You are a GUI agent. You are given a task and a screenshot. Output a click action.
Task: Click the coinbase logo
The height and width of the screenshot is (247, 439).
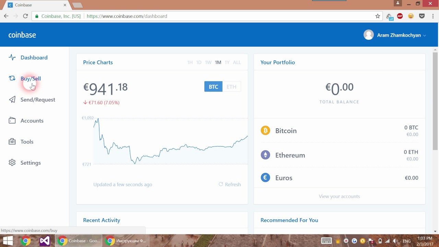tap(22, 35)
